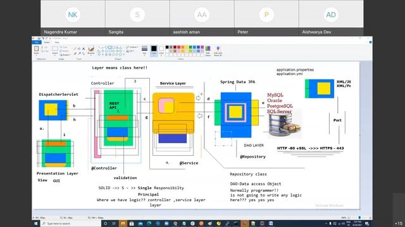Viewport: 405px width, 227px height.
Task: Open the Brushes tool
Action: (x=91, y=50)
